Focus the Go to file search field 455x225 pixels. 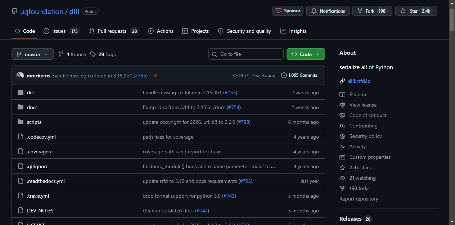coord(246,54)
